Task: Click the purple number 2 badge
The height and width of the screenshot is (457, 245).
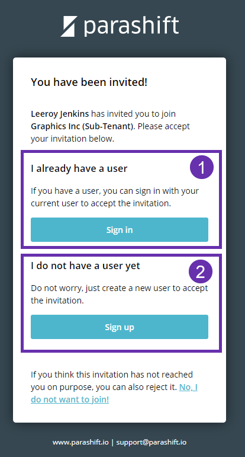Action: pyautogui.click(x=201, y=271)
